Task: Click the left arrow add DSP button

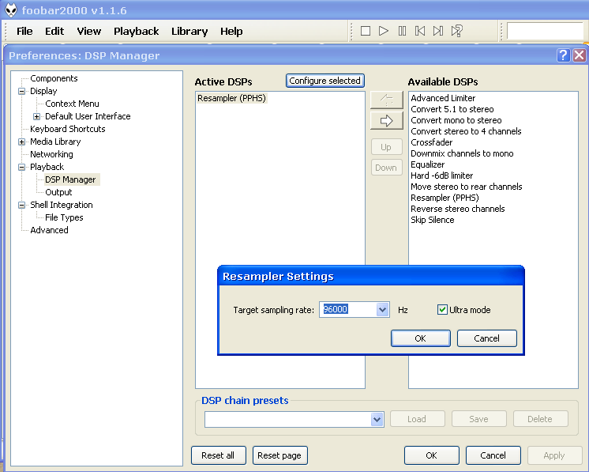Action: click(387, 100)
